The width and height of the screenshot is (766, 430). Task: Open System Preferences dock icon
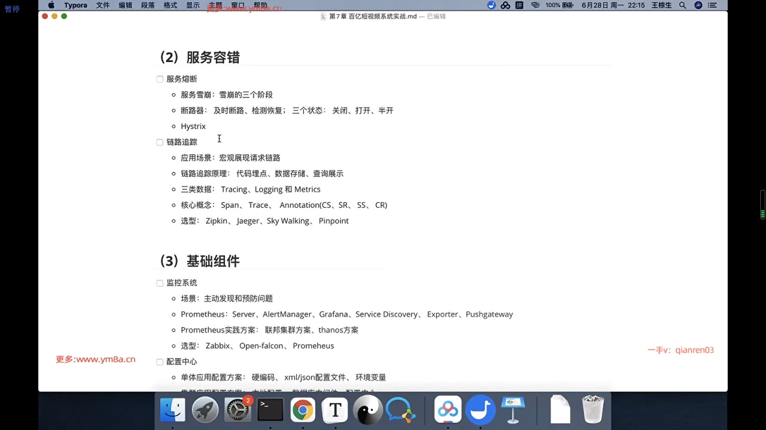click(x=238, y=410)
